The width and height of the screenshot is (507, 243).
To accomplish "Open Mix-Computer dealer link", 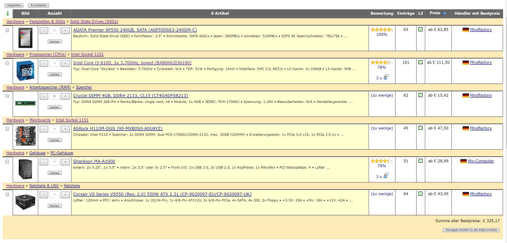I will pyautogui.click(x=481, y=161).
